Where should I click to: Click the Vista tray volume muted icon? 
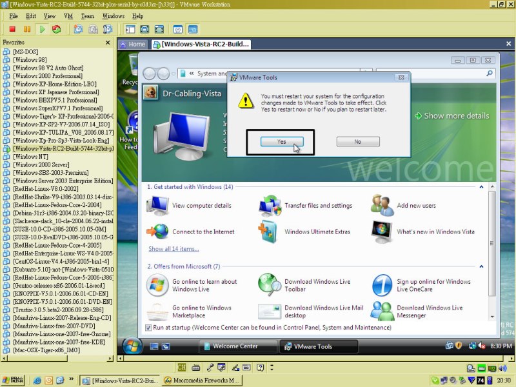click(x=482, y=346)
